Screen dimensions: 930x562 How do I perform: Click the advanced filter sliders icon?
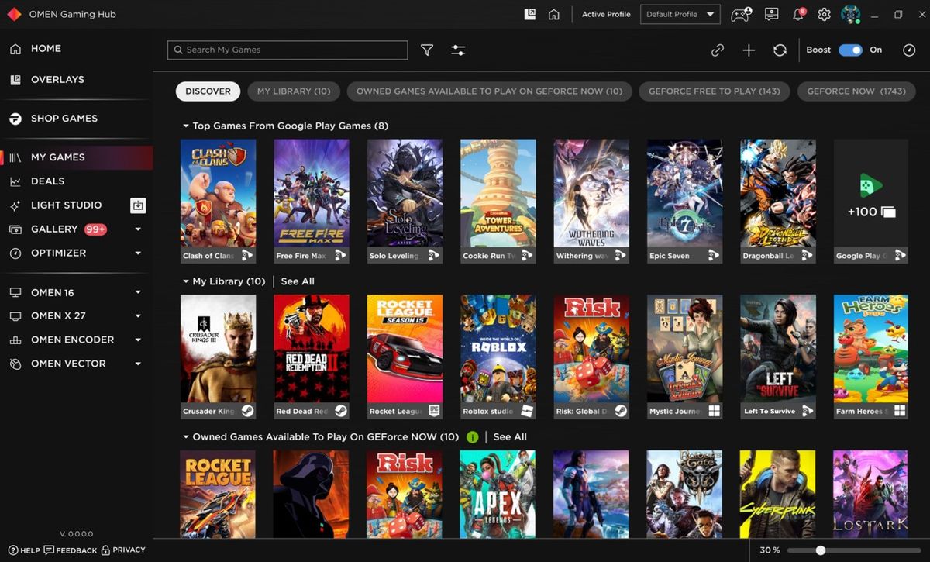(x=458, y=50)
